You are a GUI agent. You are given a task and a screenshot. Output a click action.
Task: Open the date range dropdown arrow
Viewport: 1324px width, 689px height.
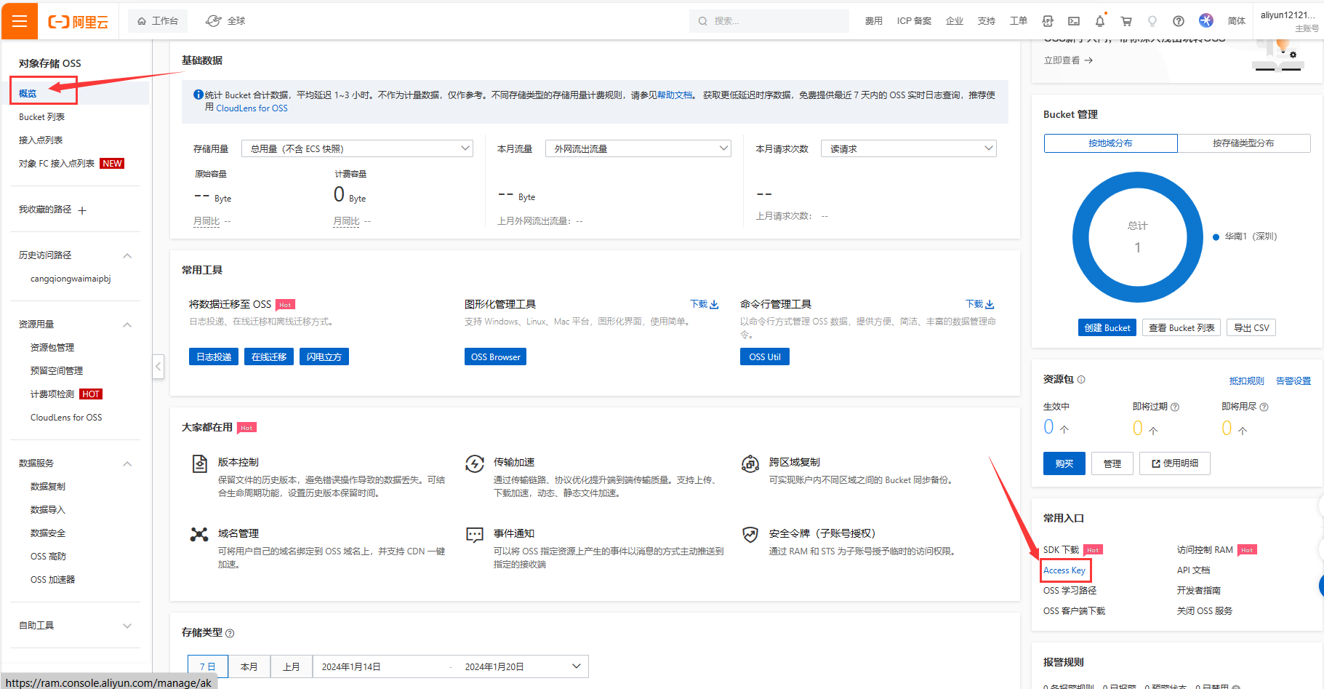[577, 666]
